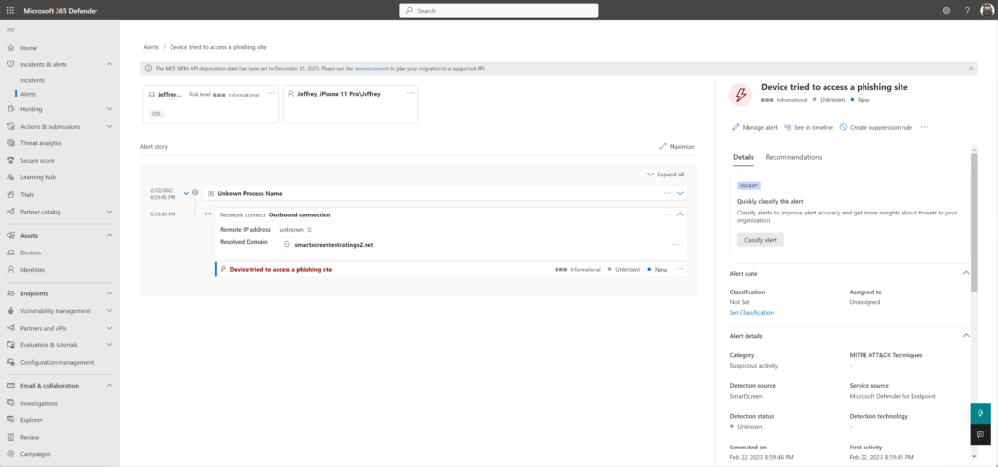Click the details pane scrollbar
This screenshot has height=467, width=998.
tap(974, 221)
